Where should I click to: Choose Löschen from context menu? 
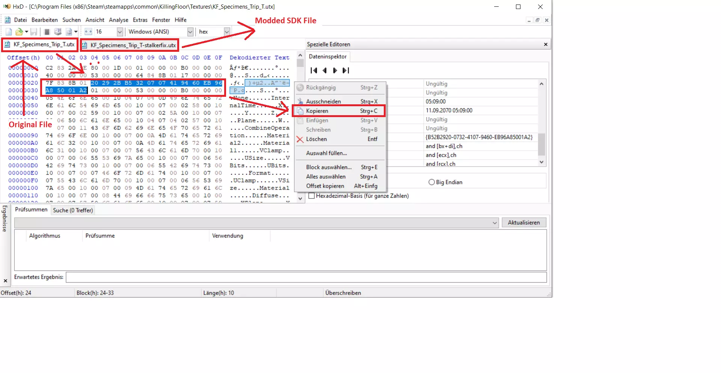click(x=340, y=139)
